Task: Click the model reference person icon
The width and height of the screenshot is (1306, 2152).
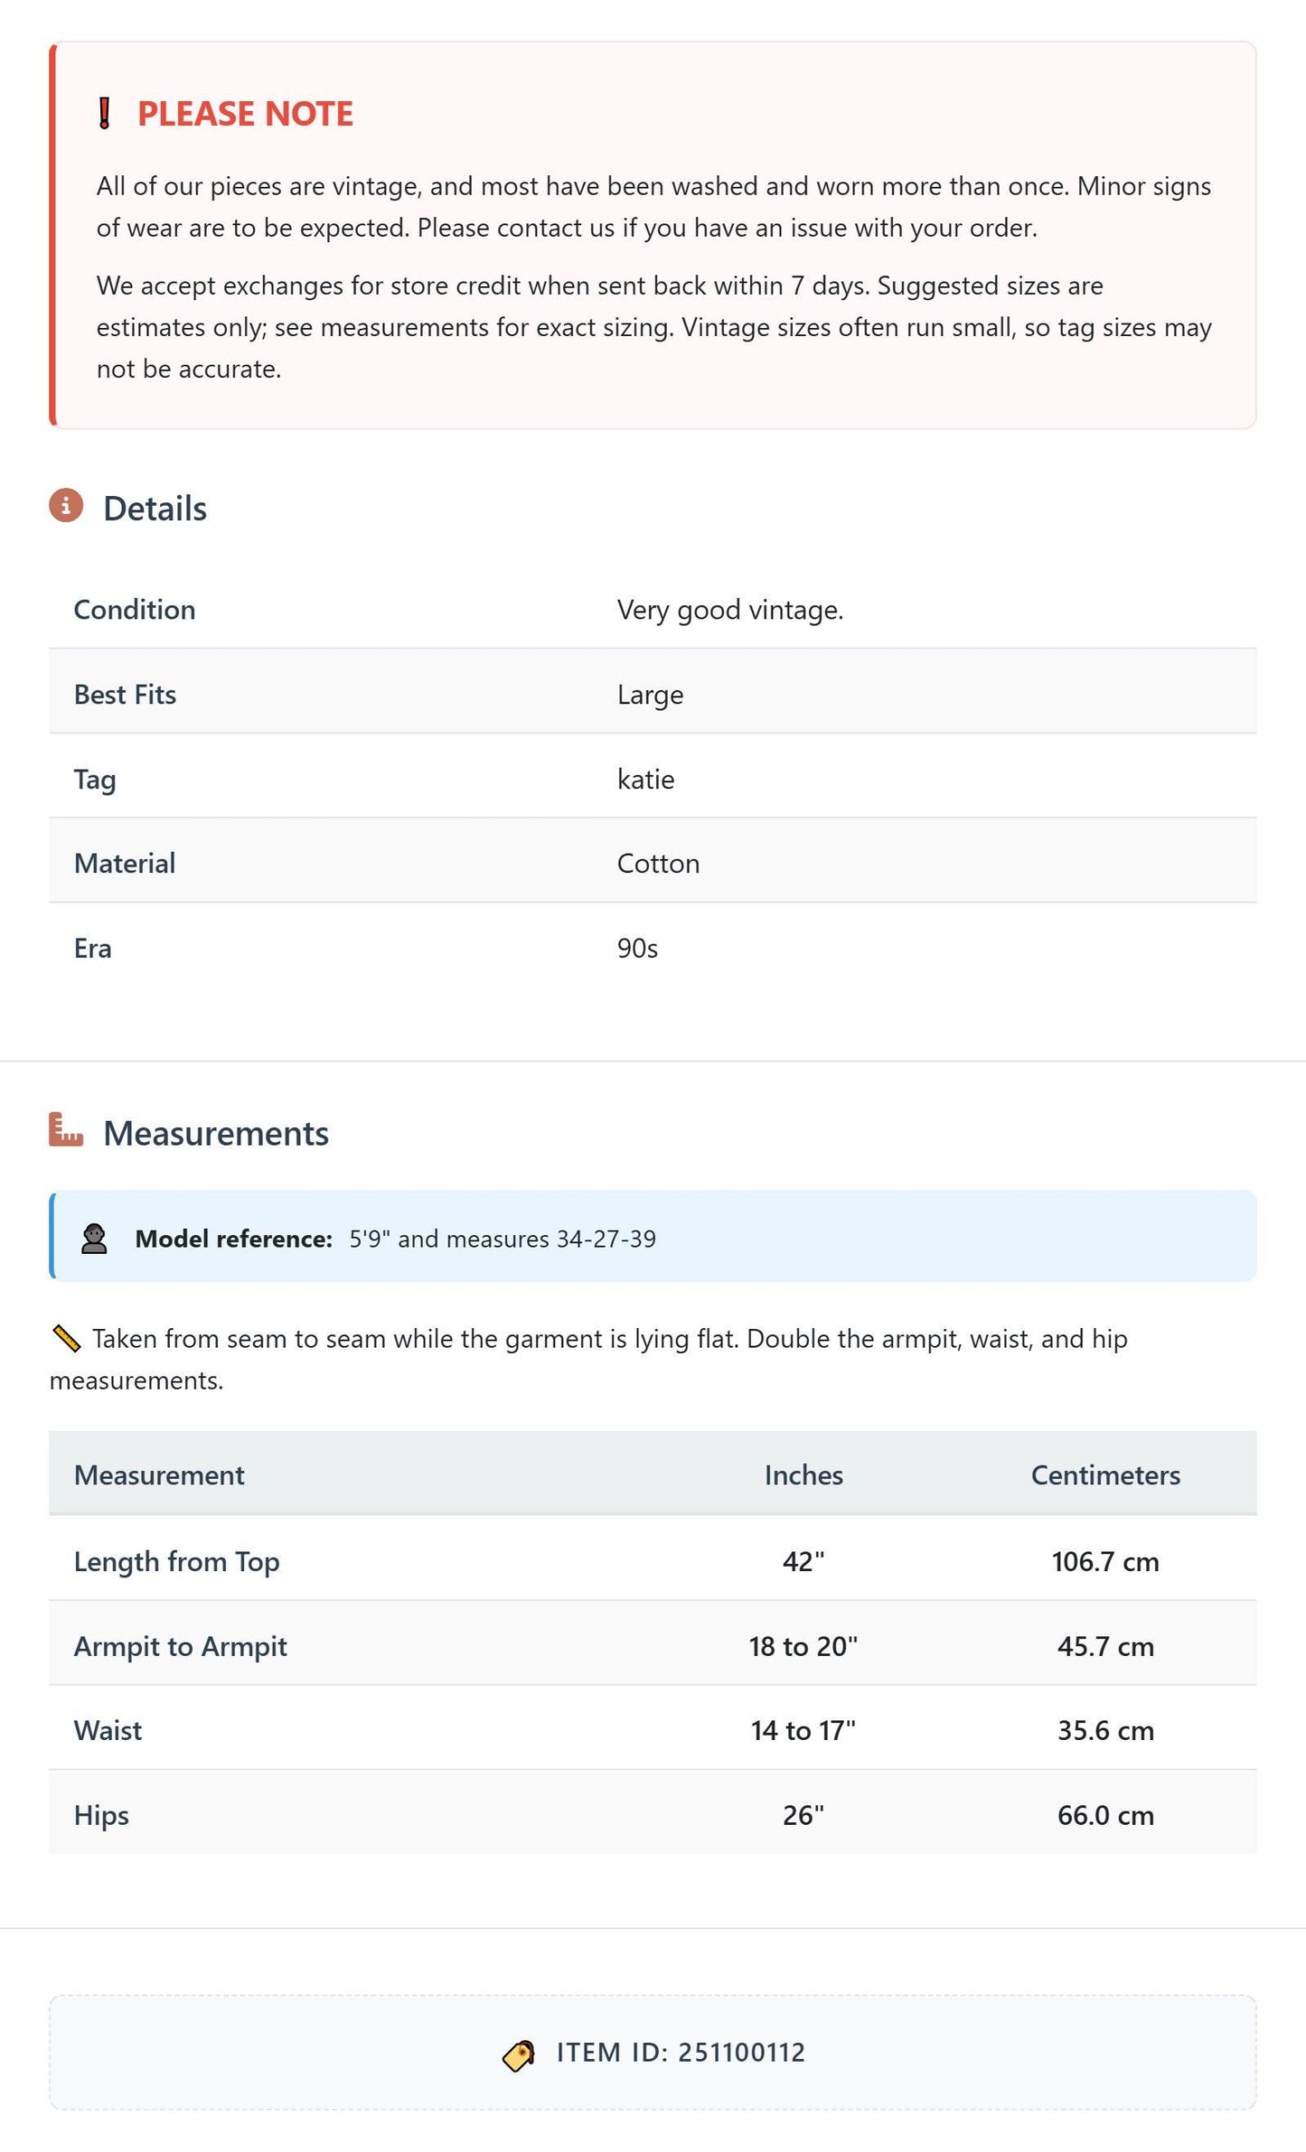Action: click(94, 1239)
